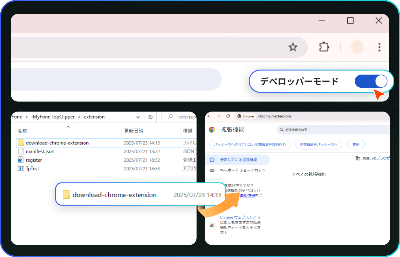Click the ブラウザ link near top right
The image size is (400, 257).
tap(383, 158)
